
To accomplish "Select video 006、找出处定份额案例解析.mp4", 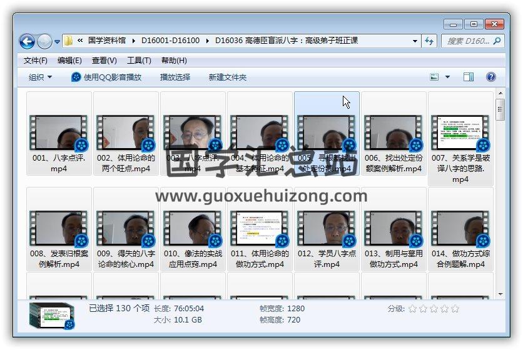I will pos(394,133).
